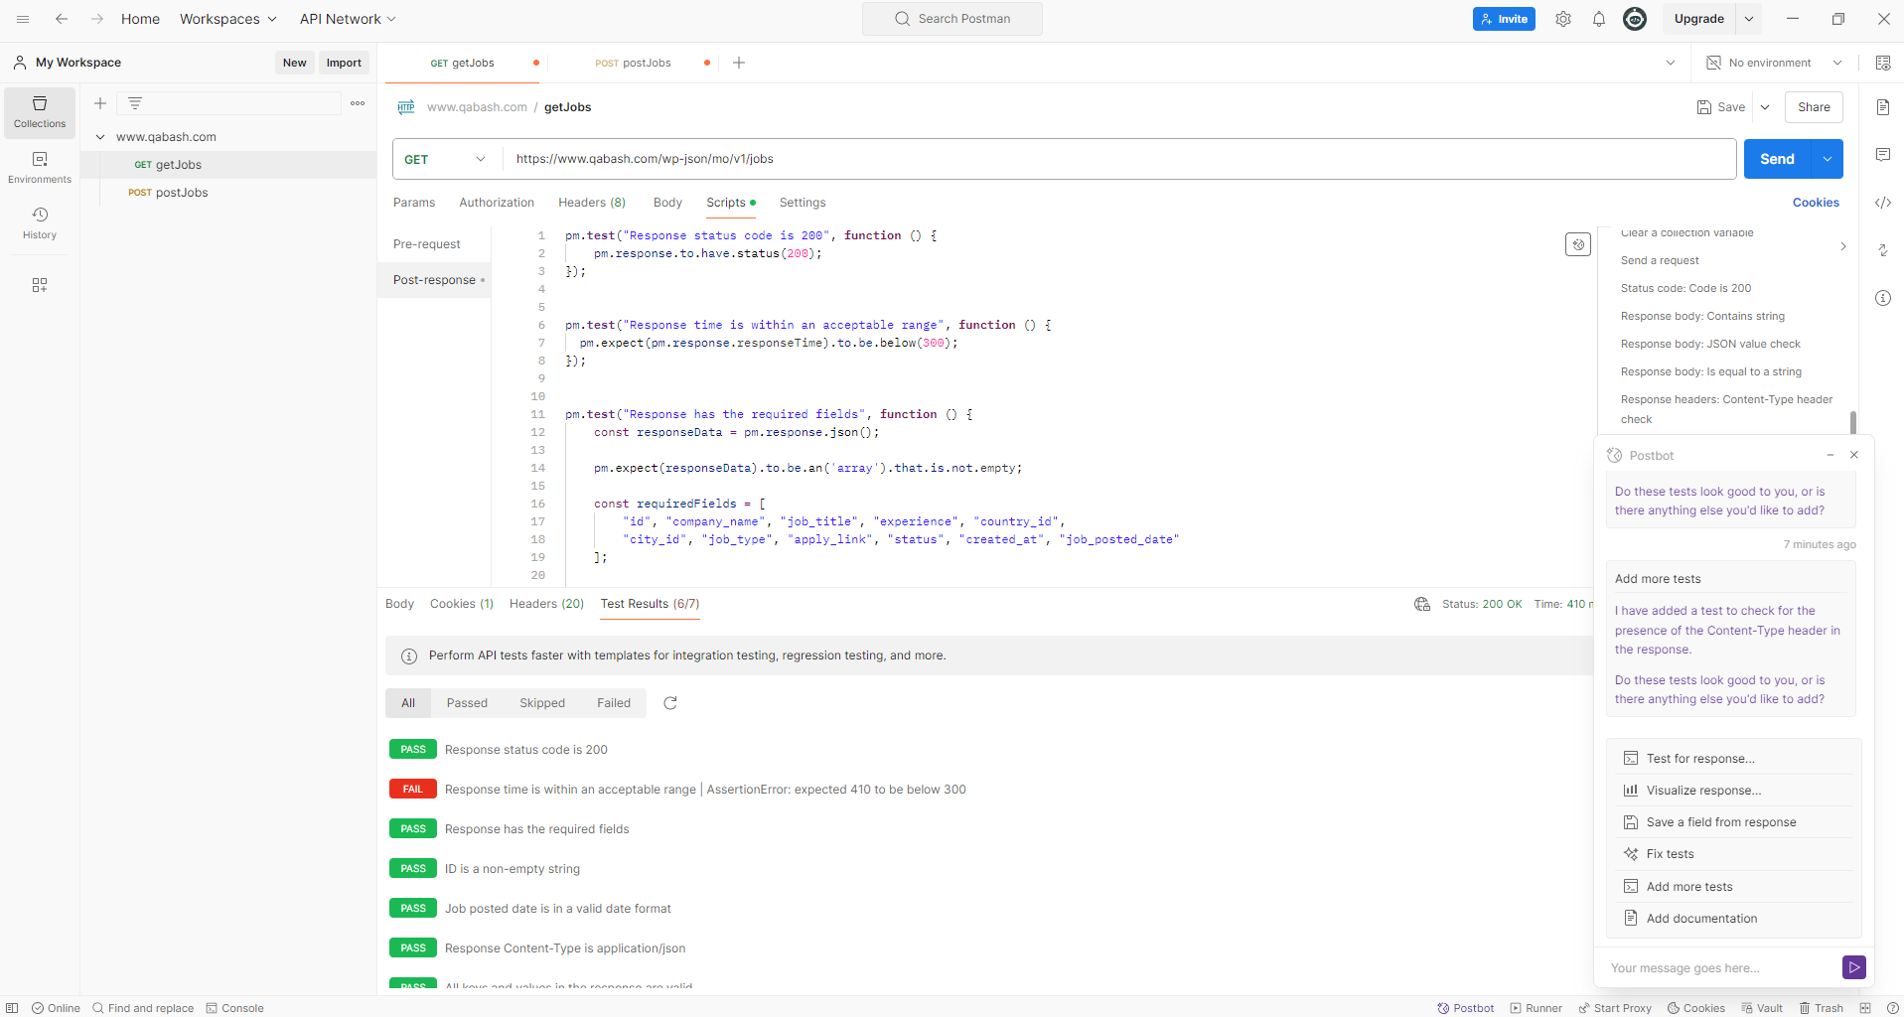The width and height of the screenshot is (1904, 1017).
Task: Switch to the Headers (8) tab
Action: [592, 203]
